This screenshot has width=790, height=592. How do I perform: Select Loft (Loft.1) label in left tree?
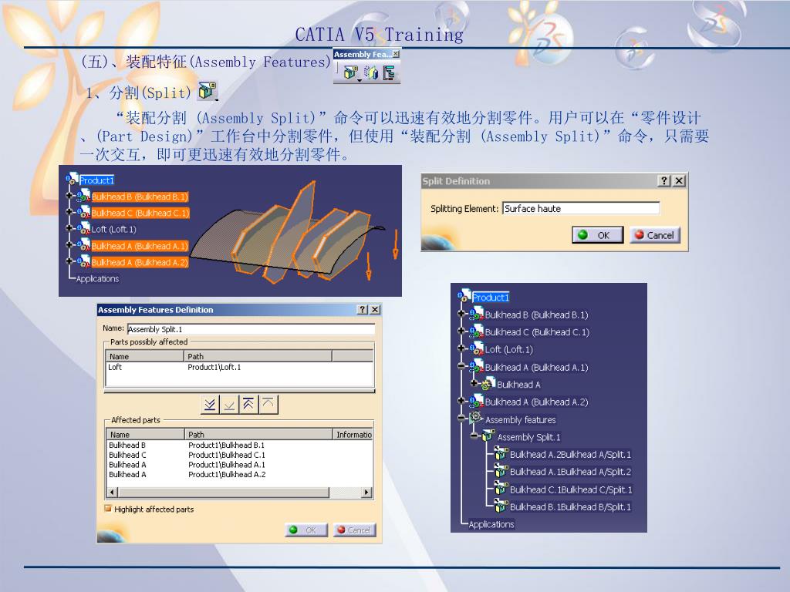coord(114,230)
